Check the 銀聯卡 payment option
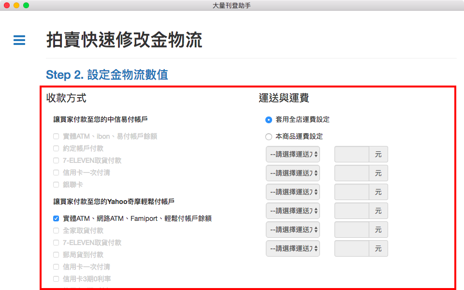The image size is (464, 290). [56, 185]
